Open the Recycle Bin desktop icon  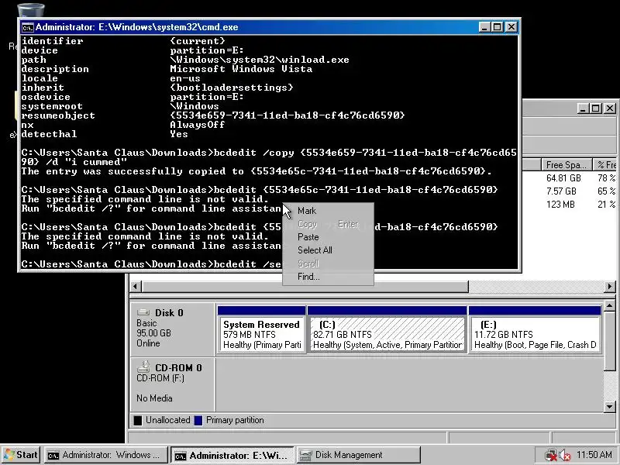[x=31, y=10]
